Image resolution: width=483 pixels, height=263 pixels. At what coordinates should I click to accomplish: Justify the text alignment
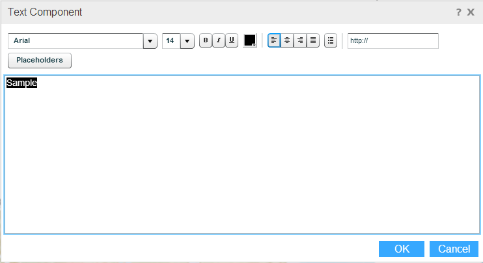coord(313,40)
